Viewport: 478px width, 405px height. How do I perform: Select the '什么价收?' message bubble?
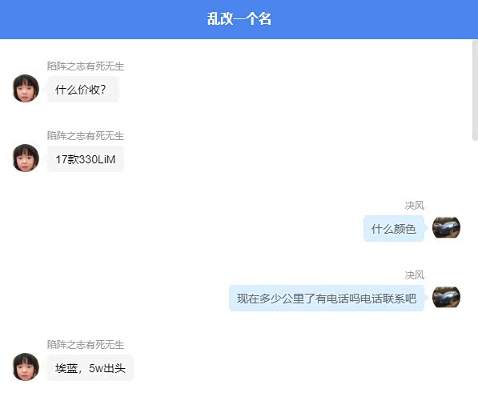coord(82,90)
